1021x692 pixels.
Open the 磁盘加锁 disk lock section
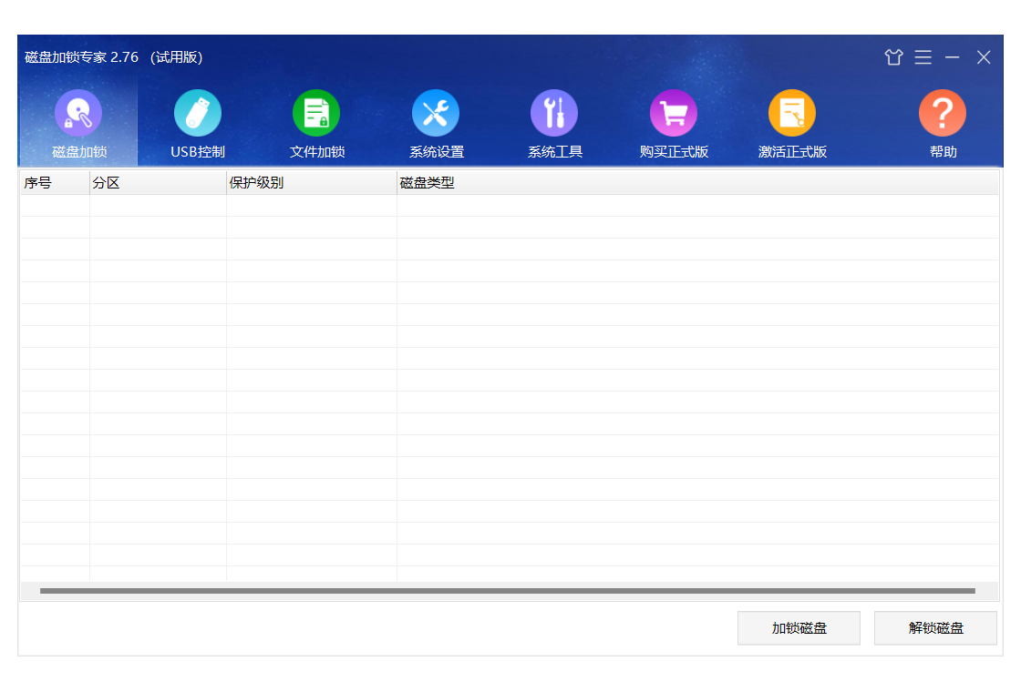point(78,124)
